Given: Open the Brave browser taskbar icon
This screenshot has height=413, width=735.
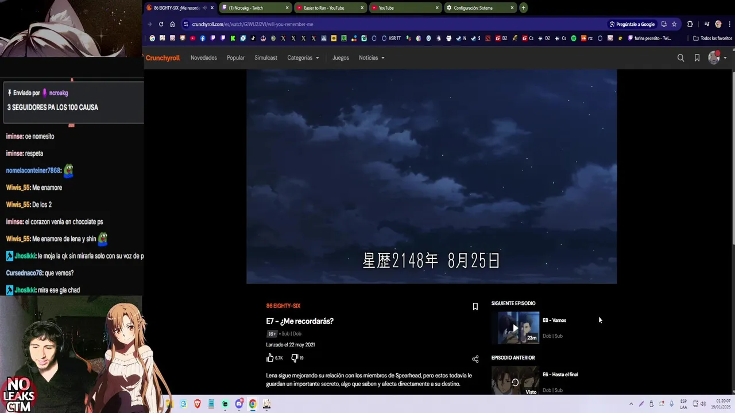Looking at the screenshot, I should click(197, 404).
